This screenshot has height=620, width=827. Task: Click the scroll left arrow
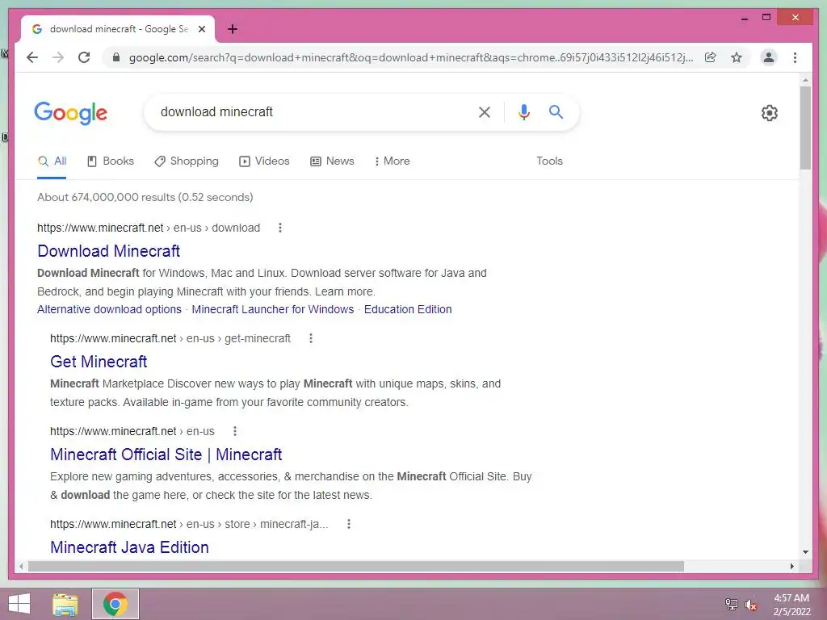21,566
